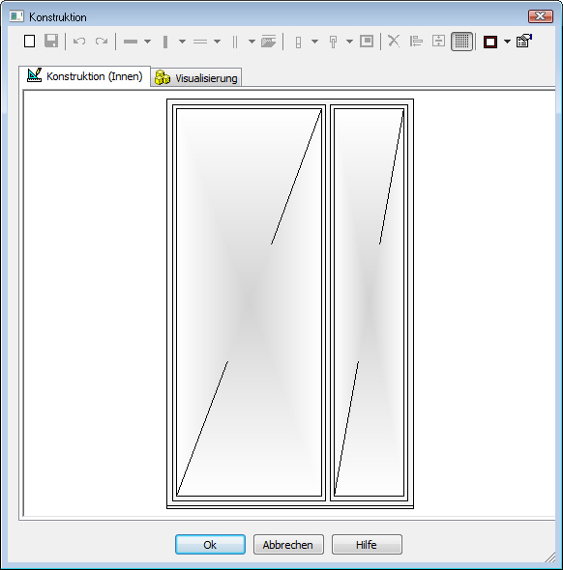
Task: Expand the horizontal bar tool dropdown arrow
Action: click(147, 42)
